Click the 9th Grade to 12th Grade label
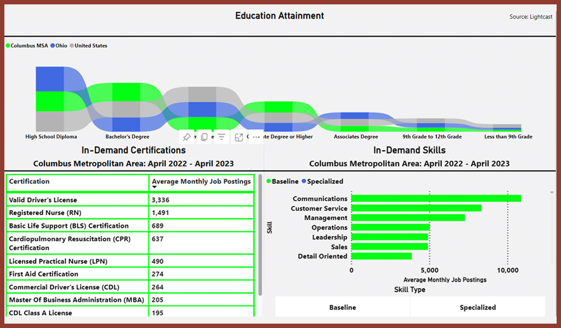This screenshot has height=328, width=561. pos(432,137)
